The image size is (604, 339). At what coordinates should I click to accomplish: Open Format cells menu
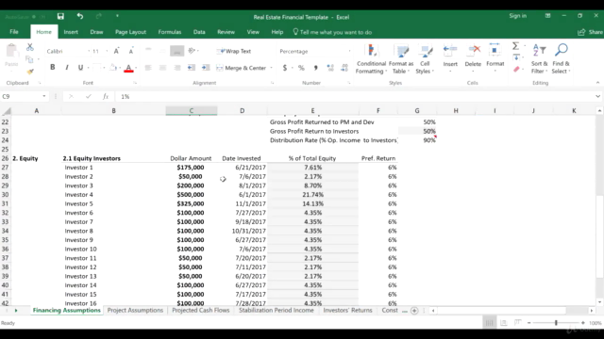click(495, 57)
